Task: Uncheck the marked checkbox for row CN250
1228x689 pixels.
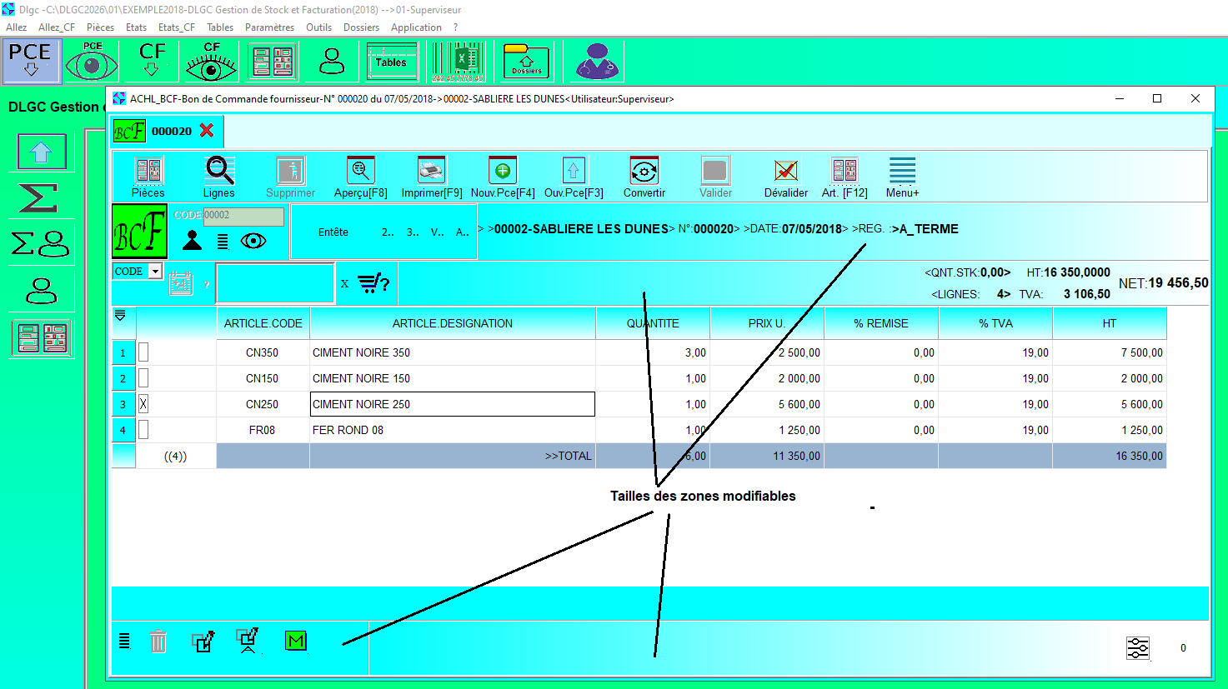Action: pos(143,404)
